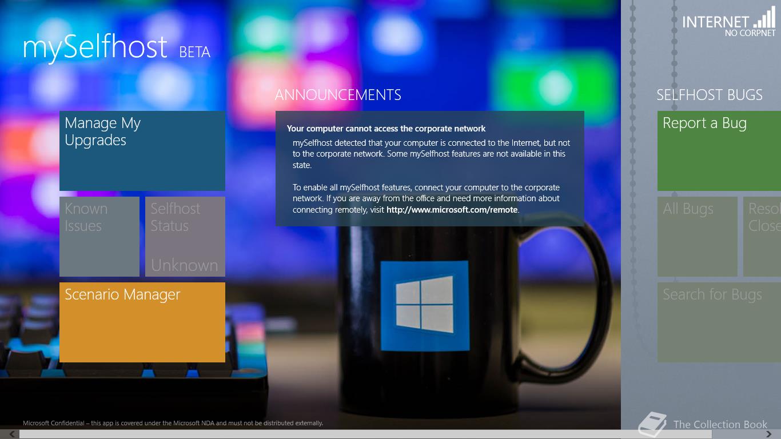
Task: Click the ANNOUNCEMENTS section heading
Action: point(338,95)
